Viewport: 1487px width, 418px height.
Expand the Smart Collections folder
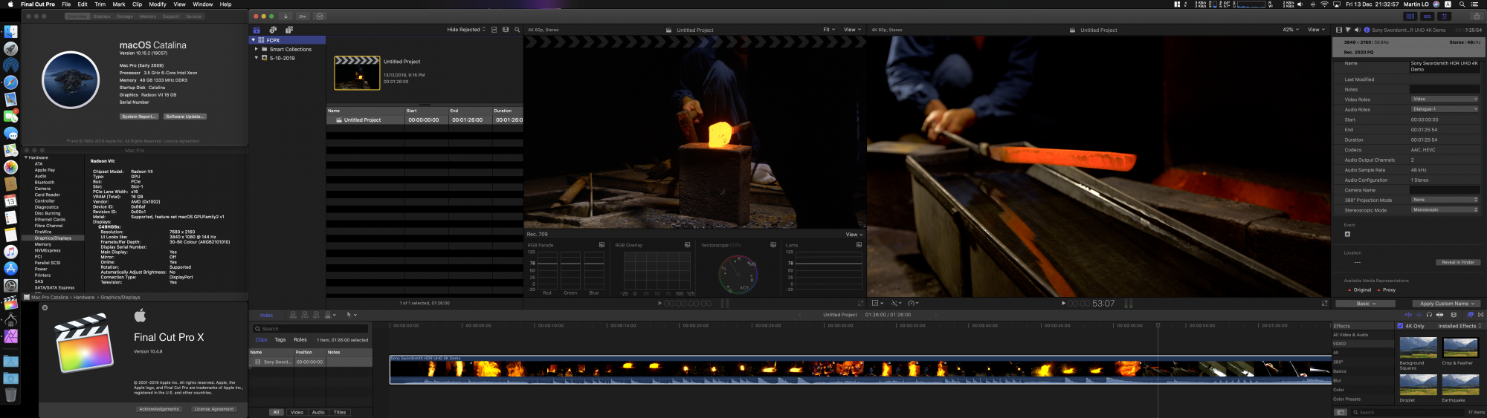(257, 49)
